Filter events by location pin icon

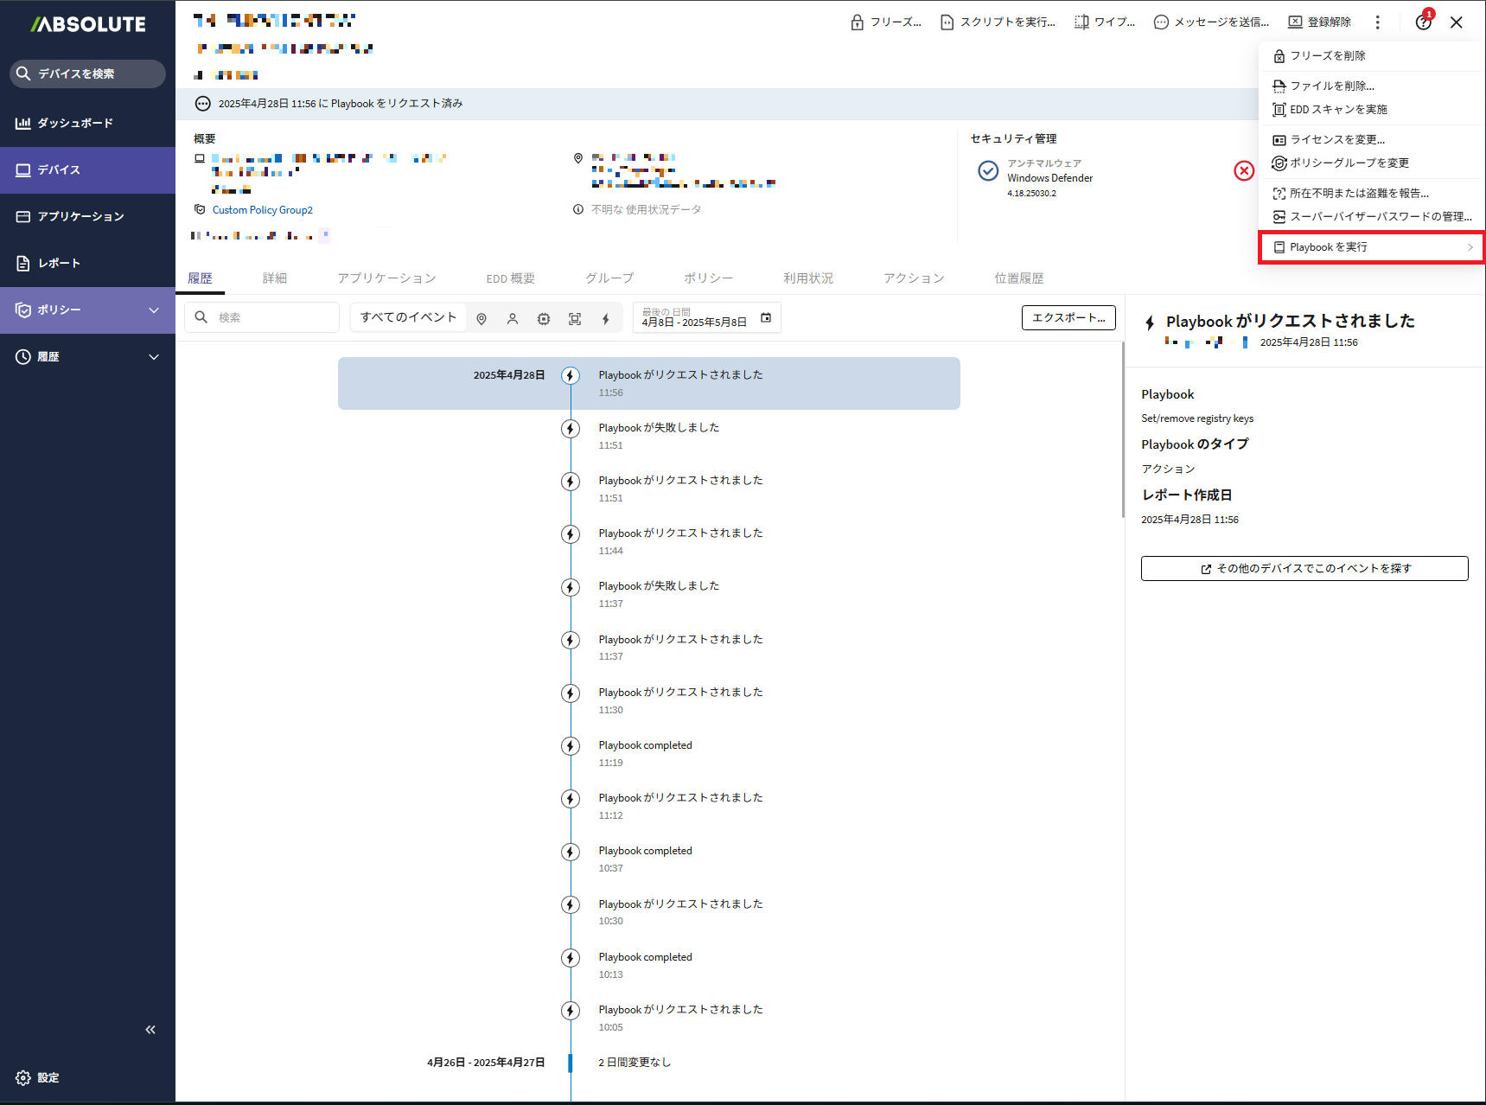482,319
